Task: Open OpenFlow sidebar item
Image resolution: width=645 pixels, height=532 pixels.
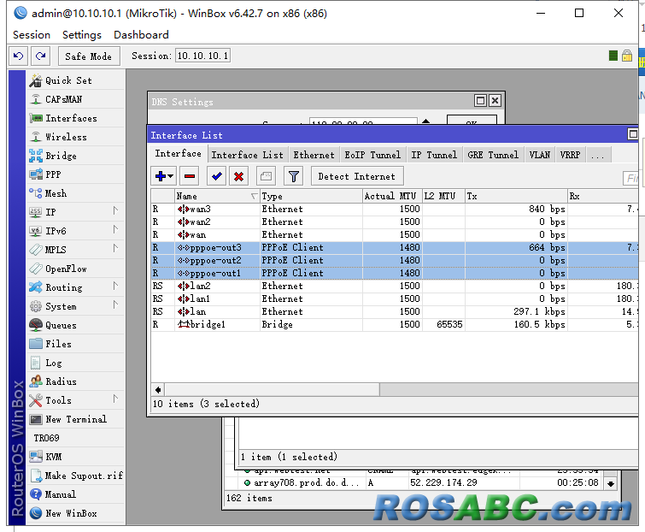Action: click(76, 269)
